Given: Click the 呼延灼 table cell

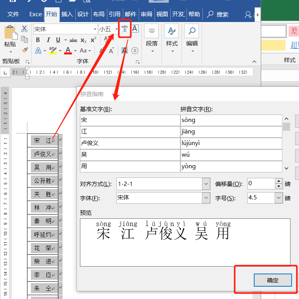Looking at the screenshot, I should (x=43, y=234).
